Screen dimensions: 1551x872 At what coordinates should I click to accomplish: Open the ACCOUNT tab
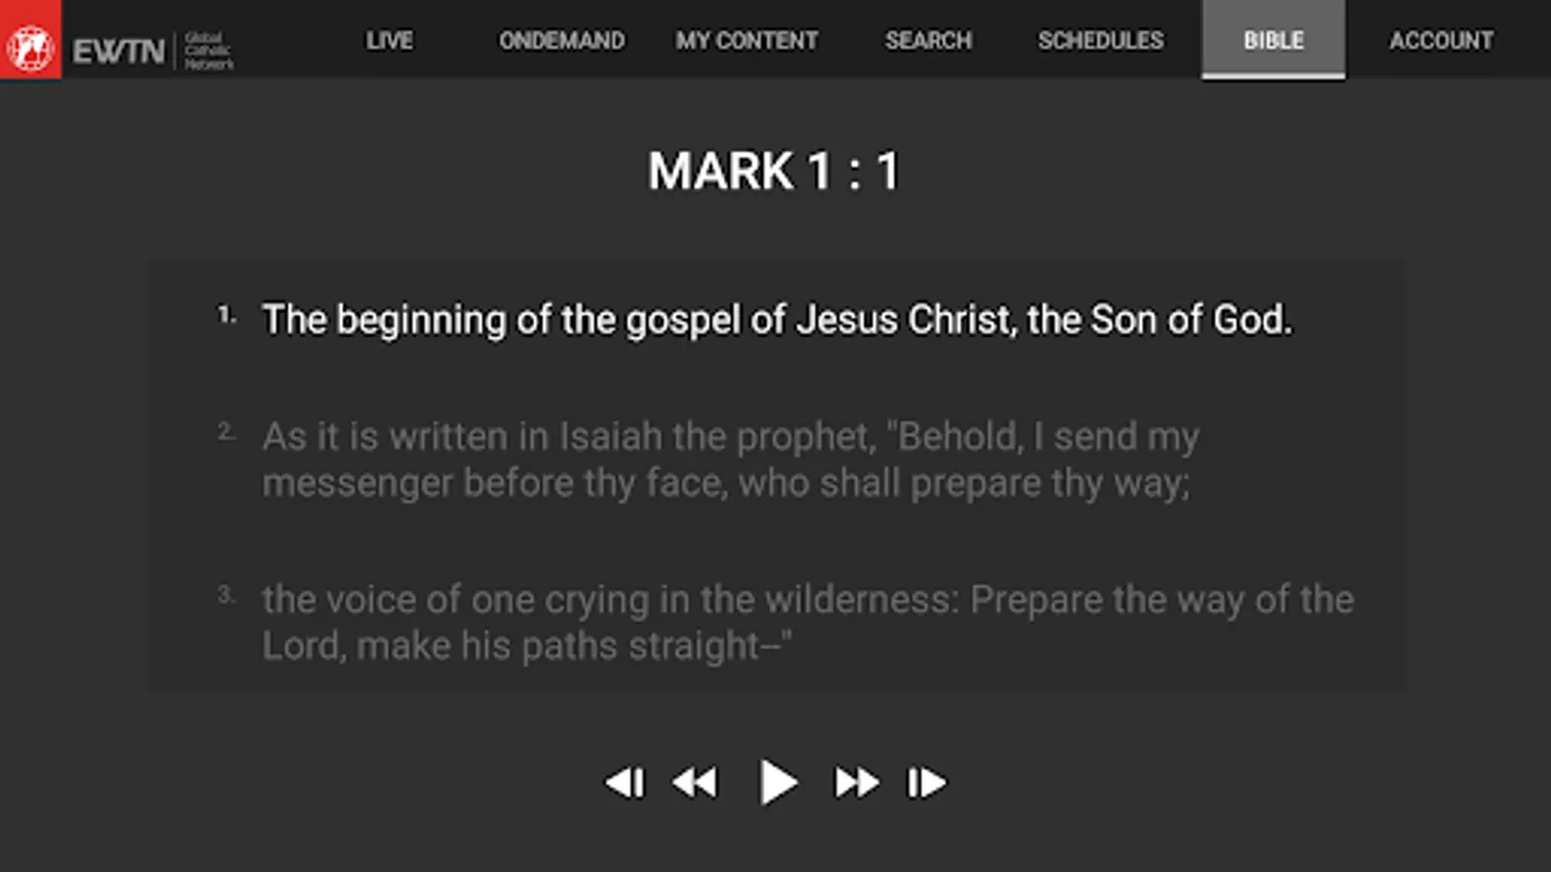coord(1440,41)
